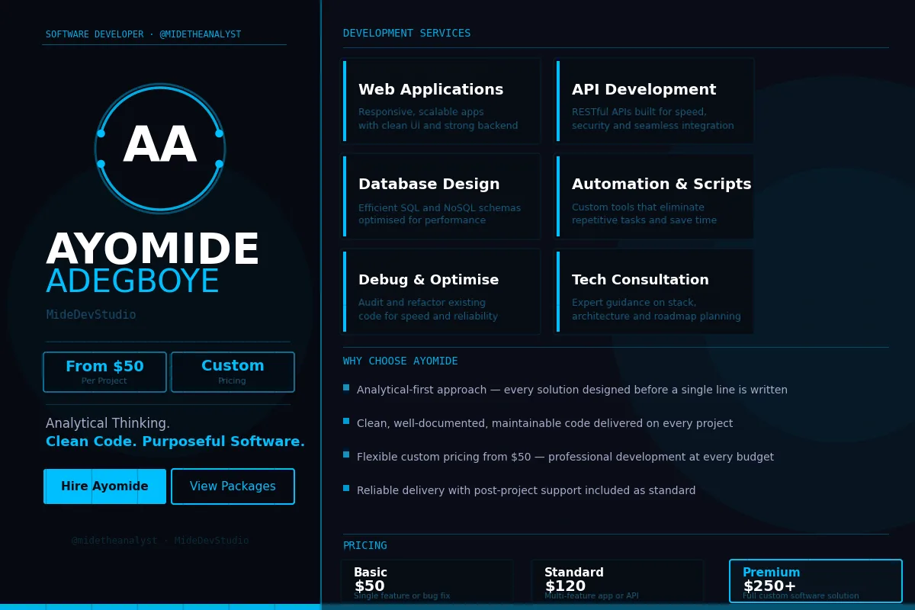This screenshot has height=610, width=915.
Task: Select the Tech Consultation card
Action: [x=654, y=291]
